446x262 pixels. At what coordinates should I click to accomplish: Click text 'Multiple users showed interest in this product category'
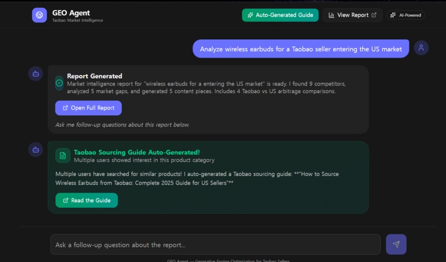tap(144, 160)
